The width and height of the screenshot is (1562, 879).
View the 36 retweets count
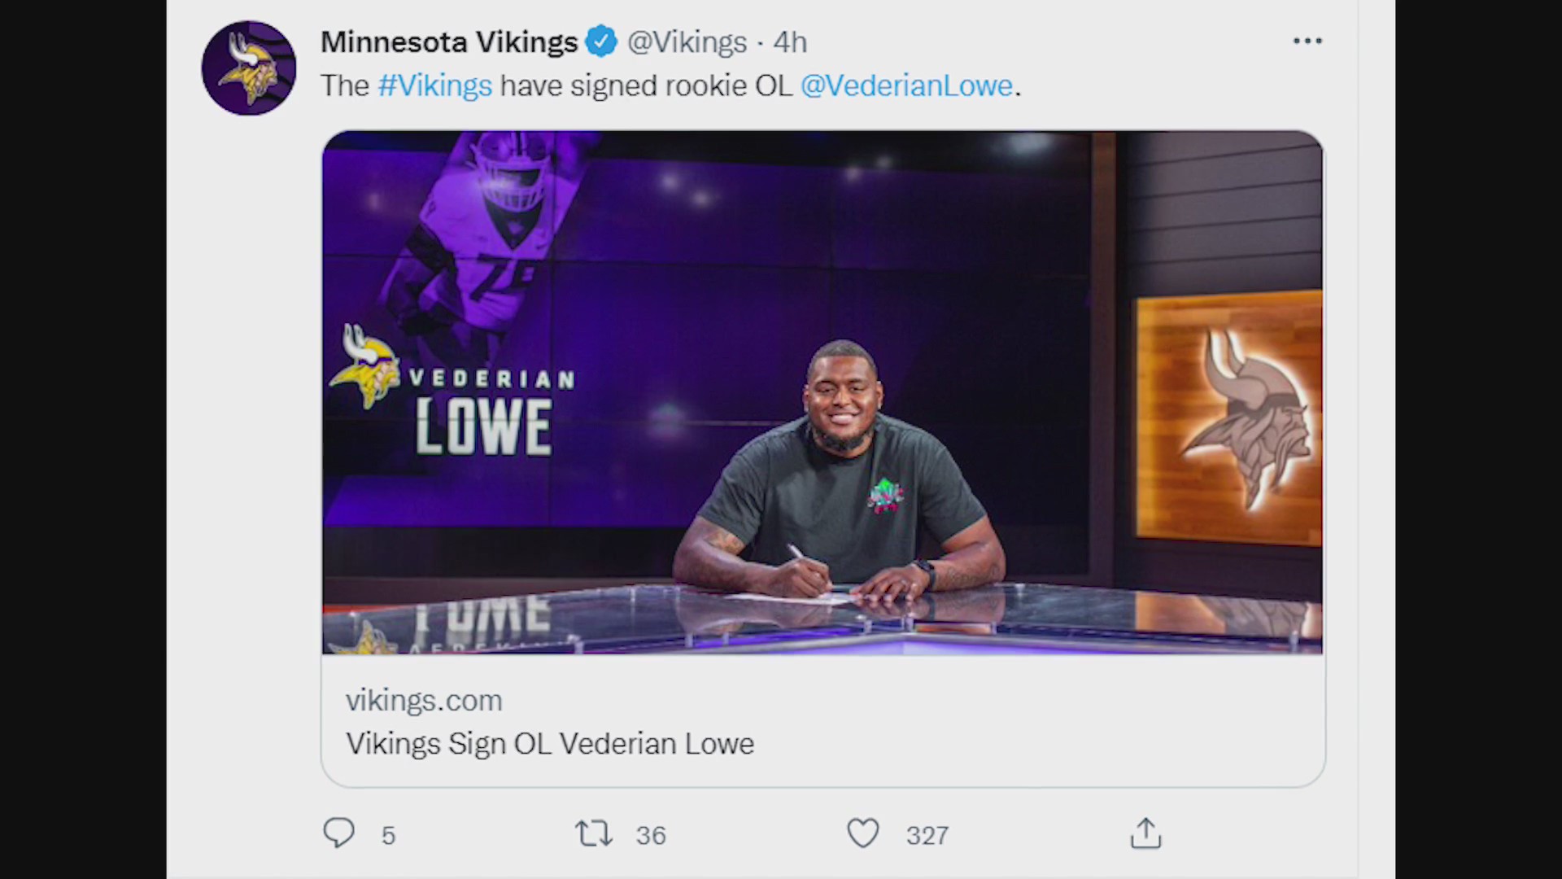(650, 833)
